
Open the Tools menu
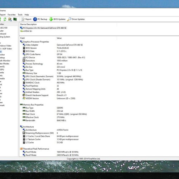20,15
